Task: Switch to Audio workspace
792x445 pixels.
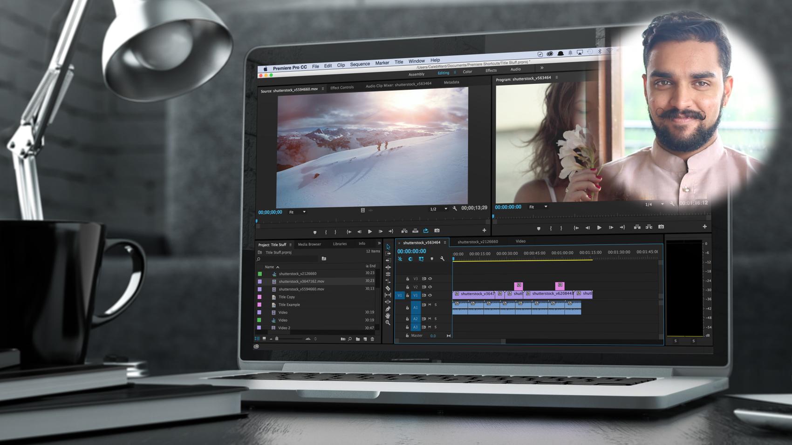Action: coord(515,69)
